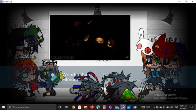Click the video screen in the scene
This screenshot has height=110, width=196.
tap(90, 38)
